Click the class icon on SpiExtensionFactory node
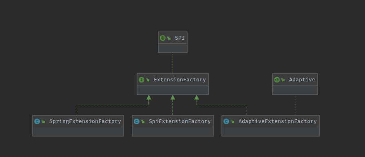This screenshot has width=365, height=157. 137,121
